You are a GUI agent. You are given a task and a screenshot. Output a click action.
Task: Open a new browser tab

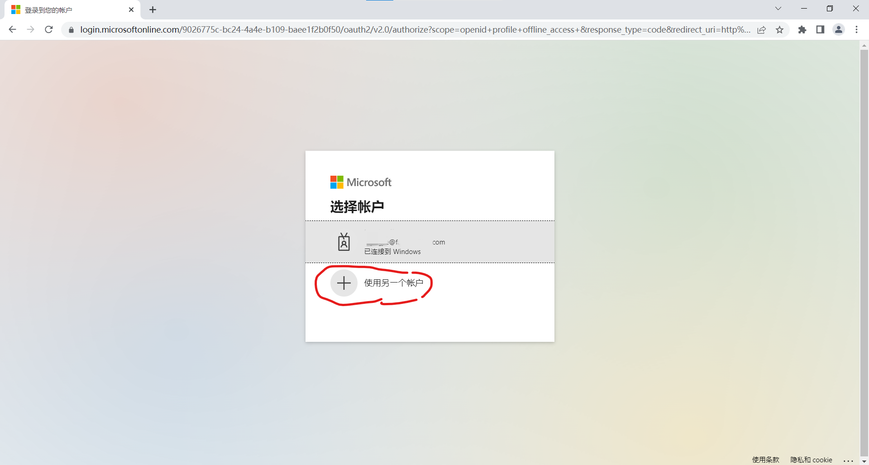click(153, 10)
